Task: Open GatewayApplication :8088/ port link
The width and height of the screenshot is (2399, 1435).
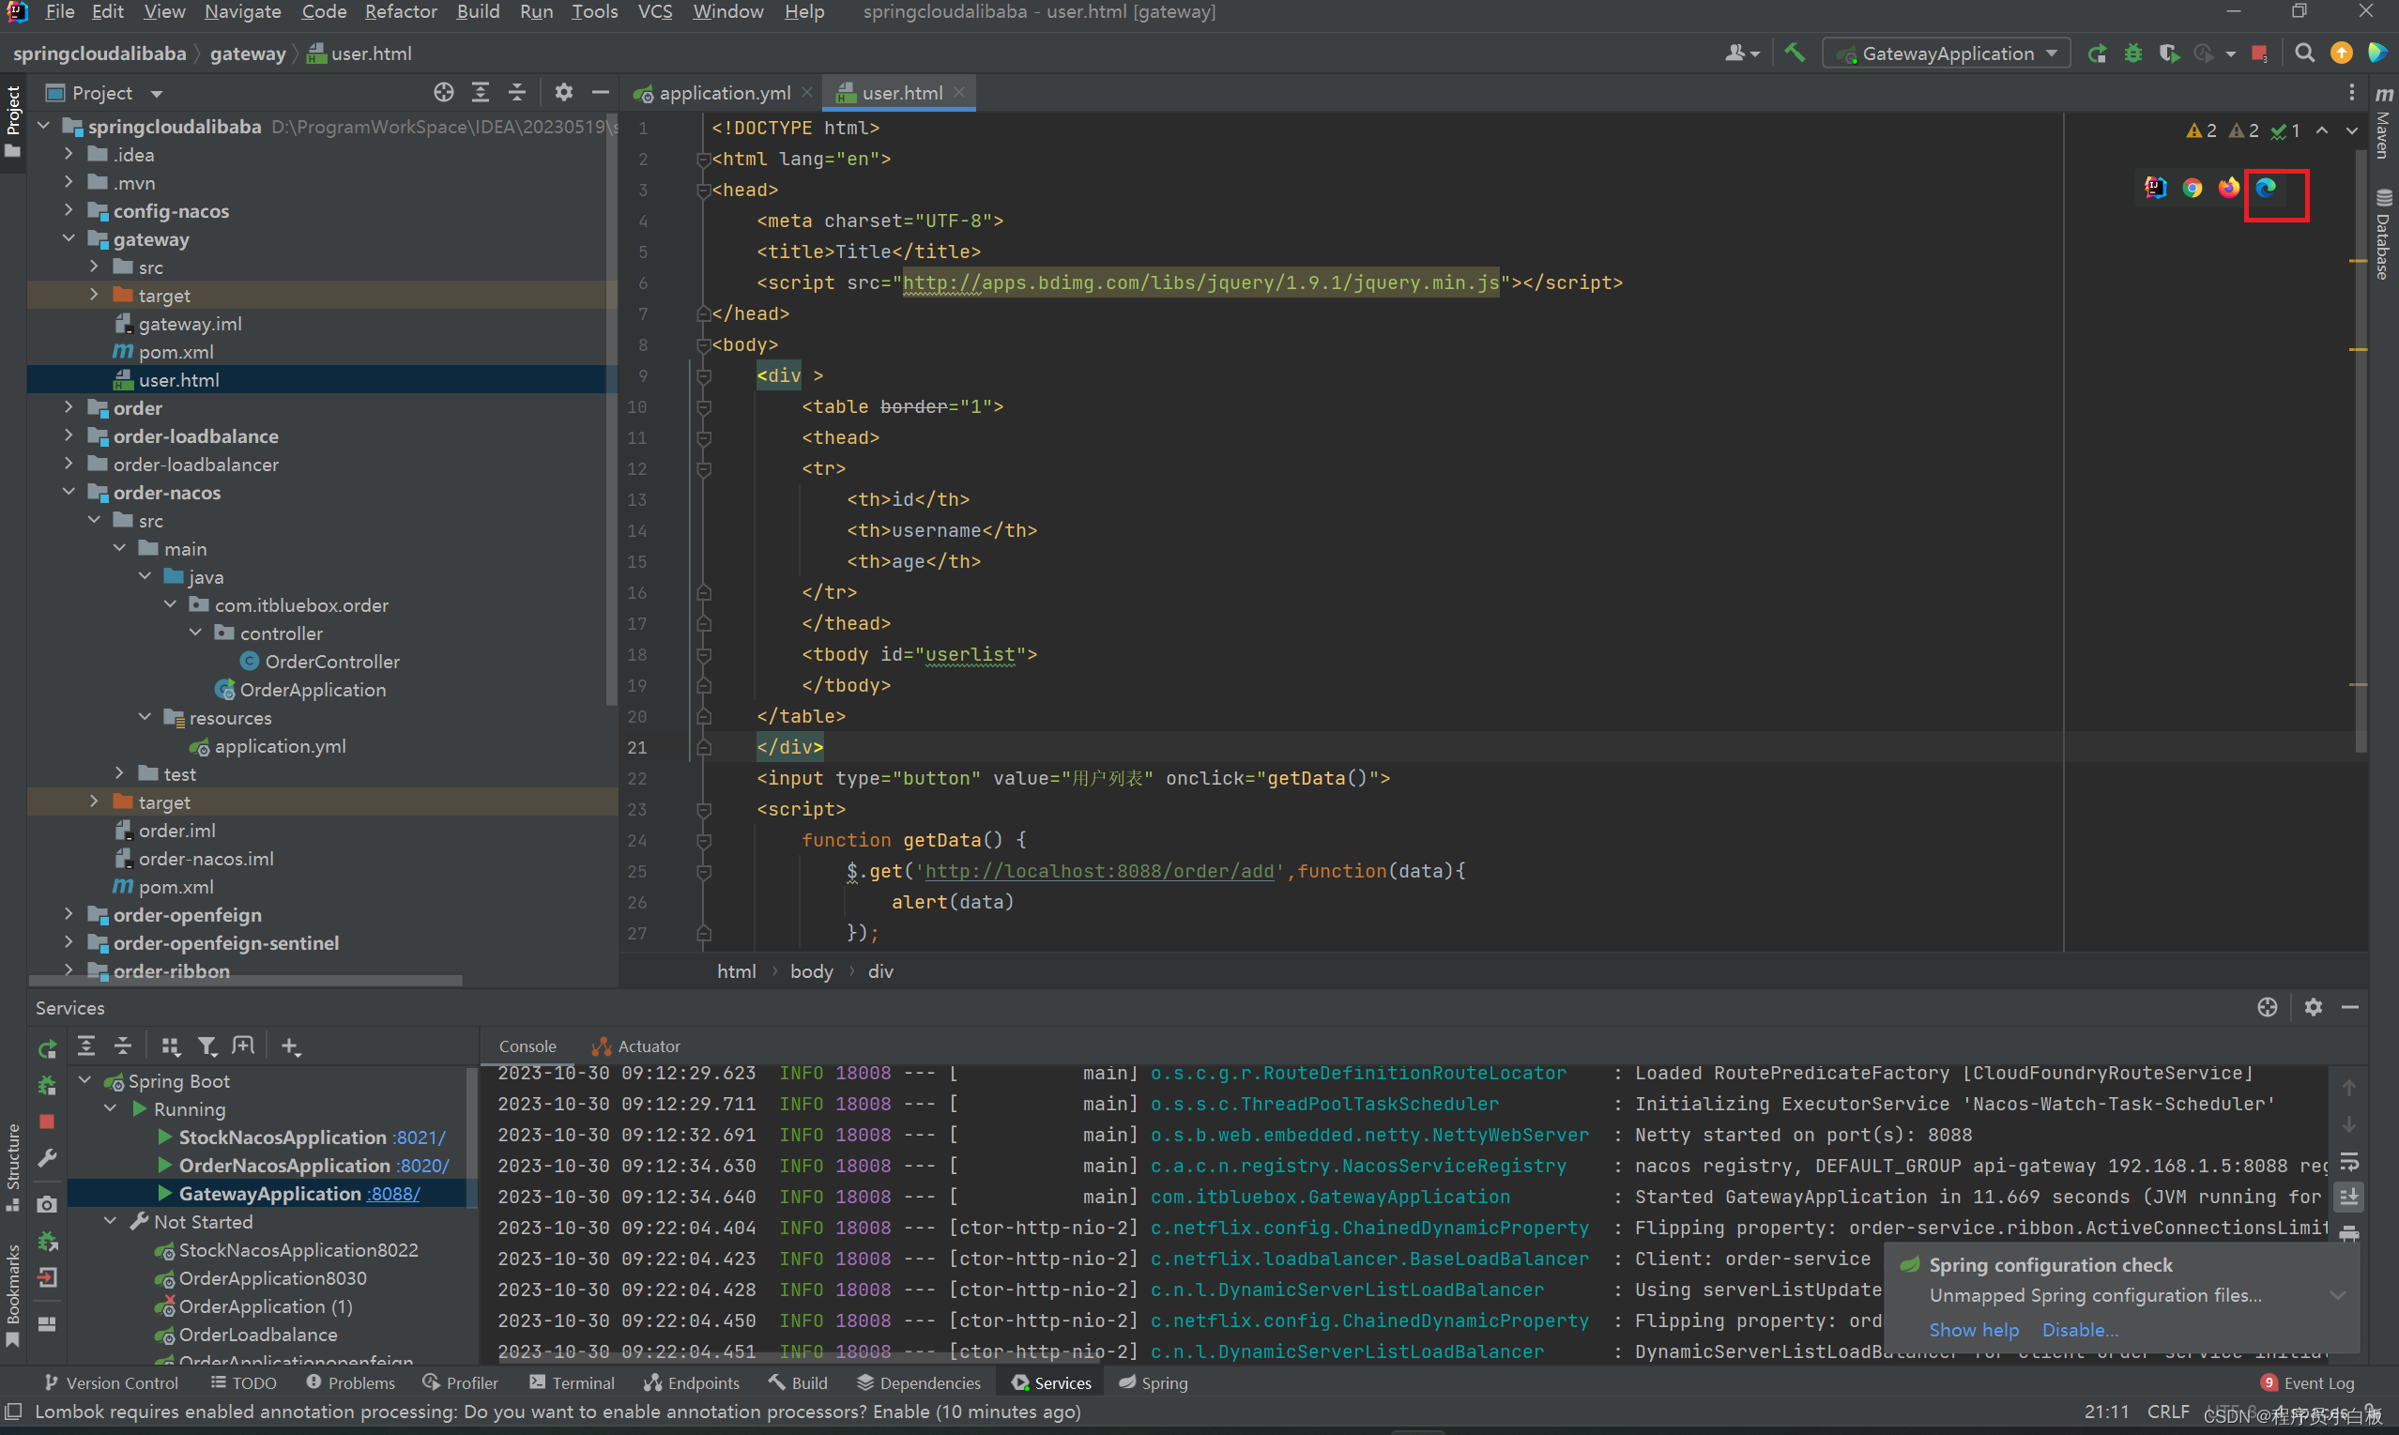Action: 394,1193
